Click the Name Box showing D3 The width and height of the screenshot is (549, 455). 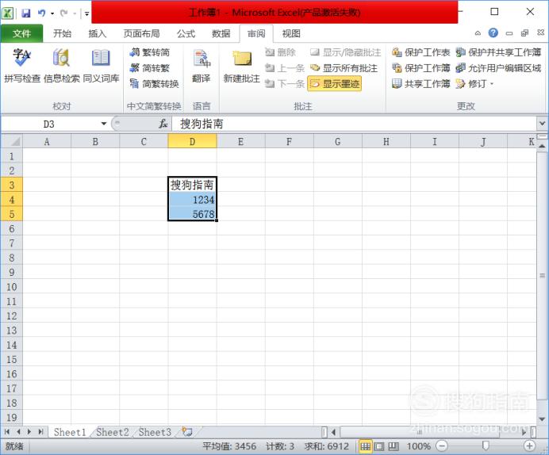(x=49, y=124)
